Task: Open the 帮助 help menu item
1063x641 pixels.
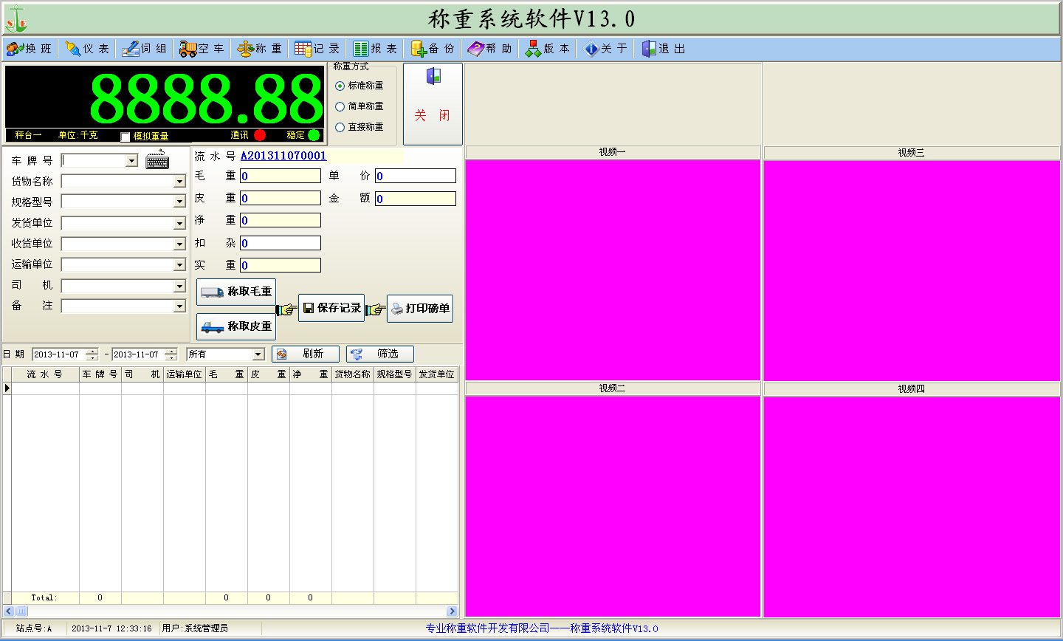Action: click(x=489, y=49)
